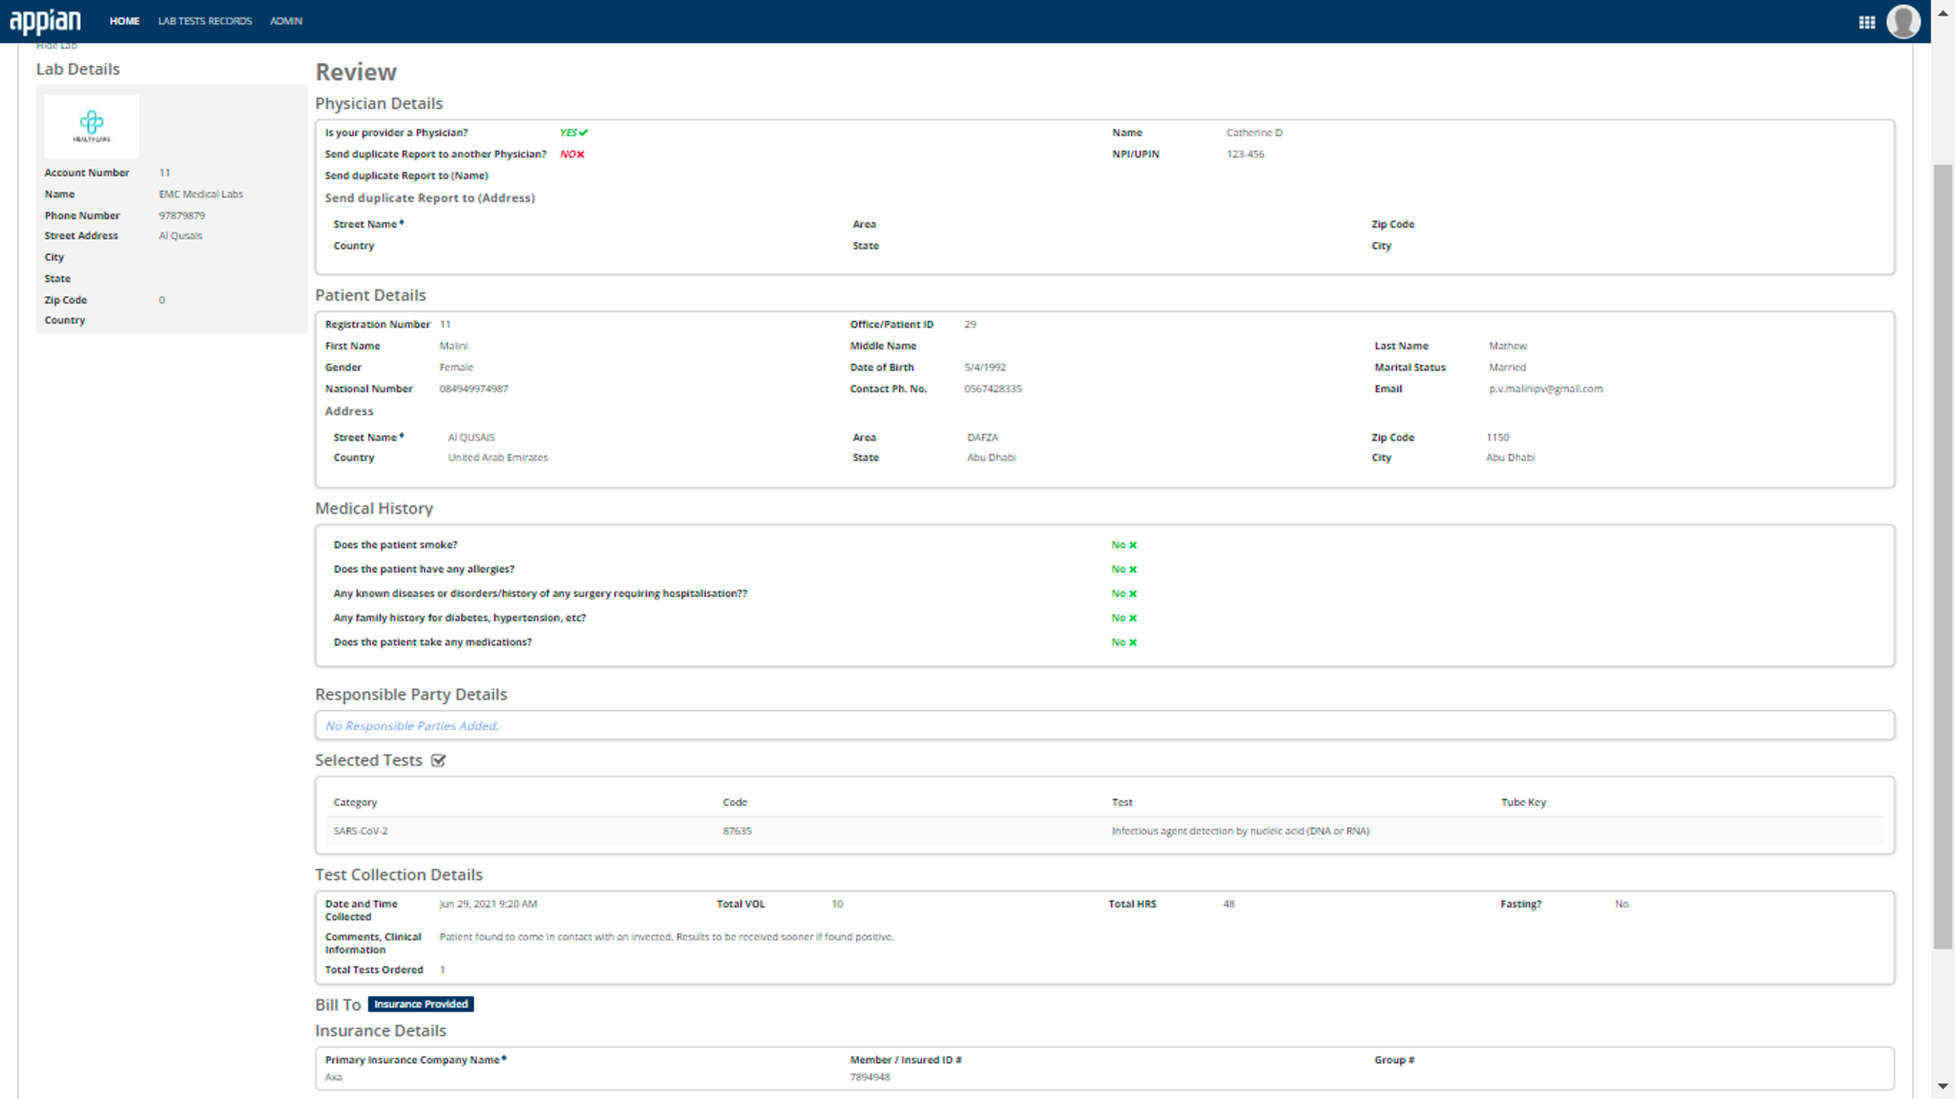The width and height of the screenshot is (1955, 1099).
Task: Click Total HRS value 48
Action: point(1228,904)
